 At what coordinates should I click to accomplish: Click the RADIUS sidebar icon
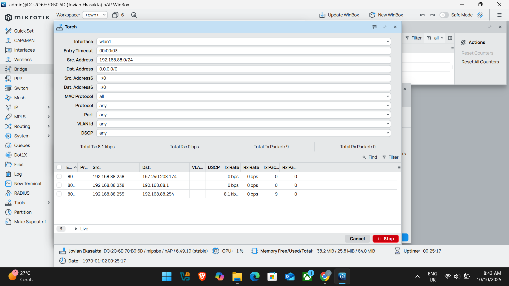coord(8,193)
